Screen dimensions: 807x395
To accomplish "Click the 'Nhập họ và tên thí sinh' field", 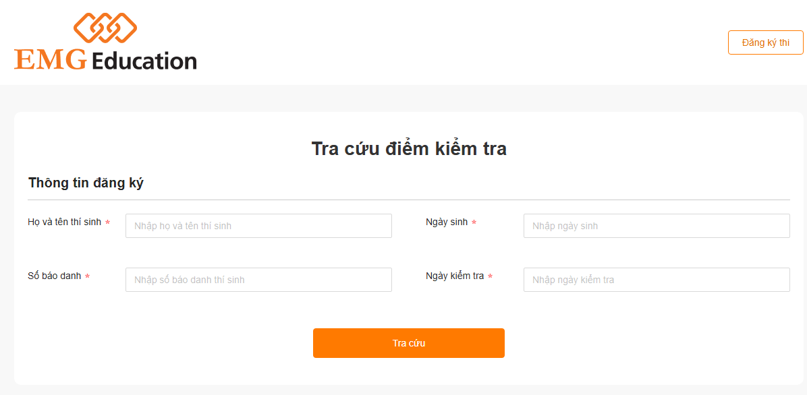I will (x=258, y=225).
